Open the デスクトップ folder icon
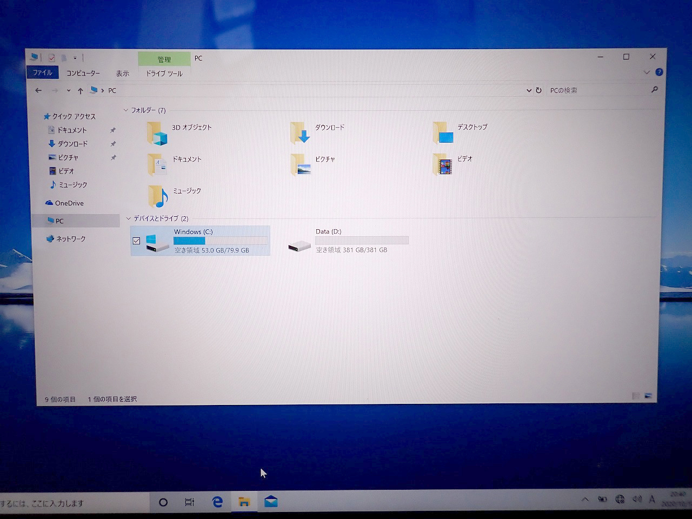This screenshot has width=692, height=519. (443, 132)
